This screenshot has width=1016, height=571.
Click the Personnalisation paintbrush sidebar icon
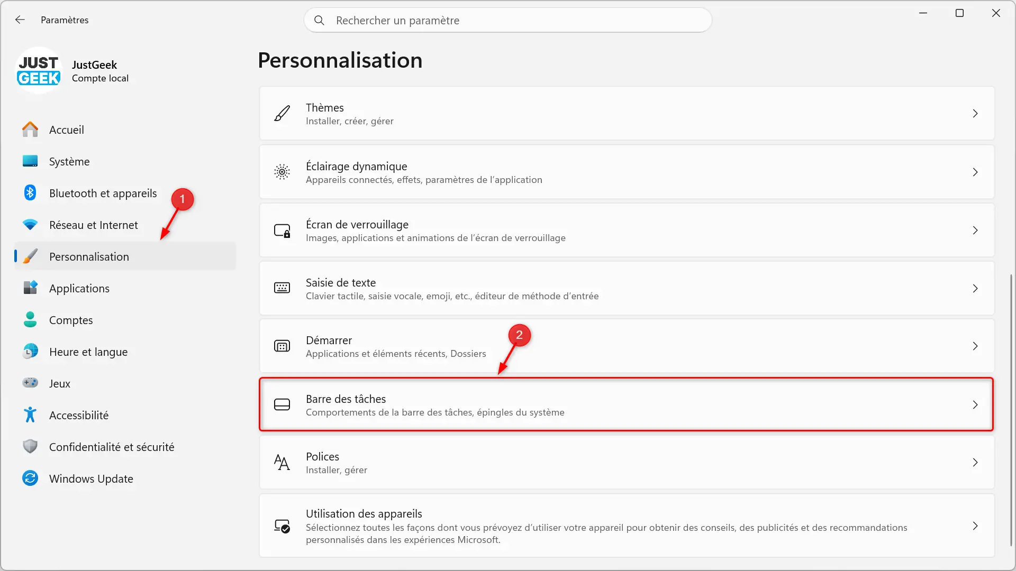pyautogui.click(x=30, y=256)
